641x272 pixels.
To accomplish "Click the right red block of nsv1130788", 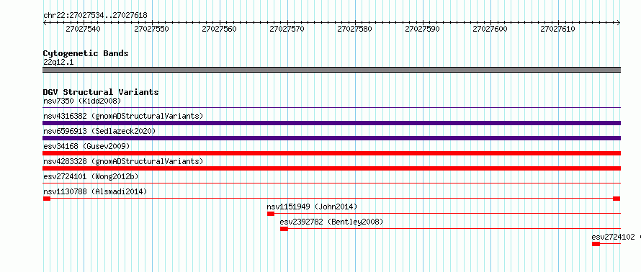I will [617, 199].
